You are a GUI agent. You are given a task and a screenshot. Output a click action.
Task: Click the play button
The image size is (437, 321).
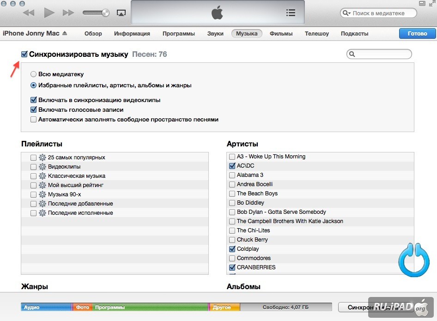coord(49,13)
